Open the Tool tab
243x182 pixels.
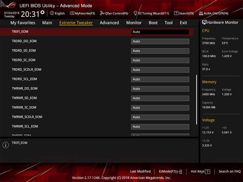point(169,23)
